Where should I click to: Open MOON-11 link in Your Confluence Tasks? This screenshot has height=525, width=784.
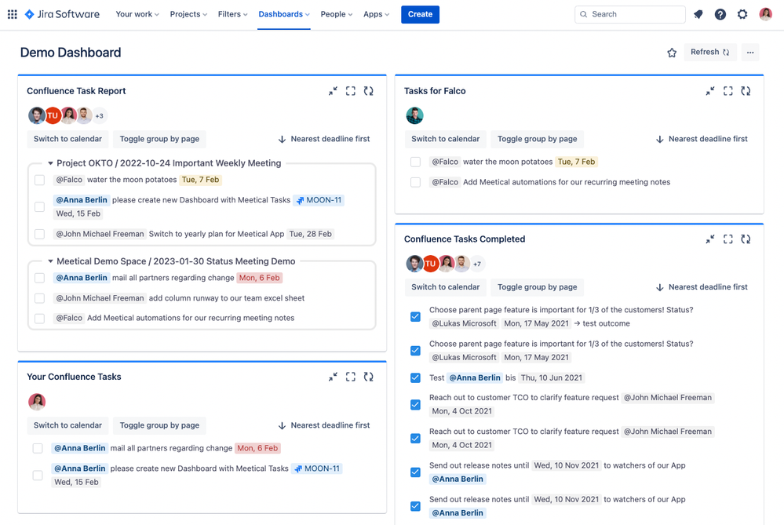click(317, 469)
